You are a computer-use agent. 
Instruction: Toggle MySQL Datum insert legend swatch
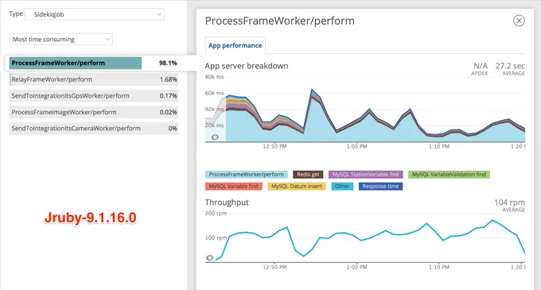297,187
